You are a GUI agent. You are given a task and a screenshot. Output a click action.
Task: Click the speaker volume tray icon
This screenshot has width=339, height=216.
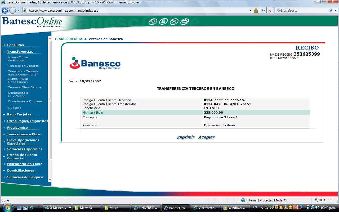pos(317,208)
